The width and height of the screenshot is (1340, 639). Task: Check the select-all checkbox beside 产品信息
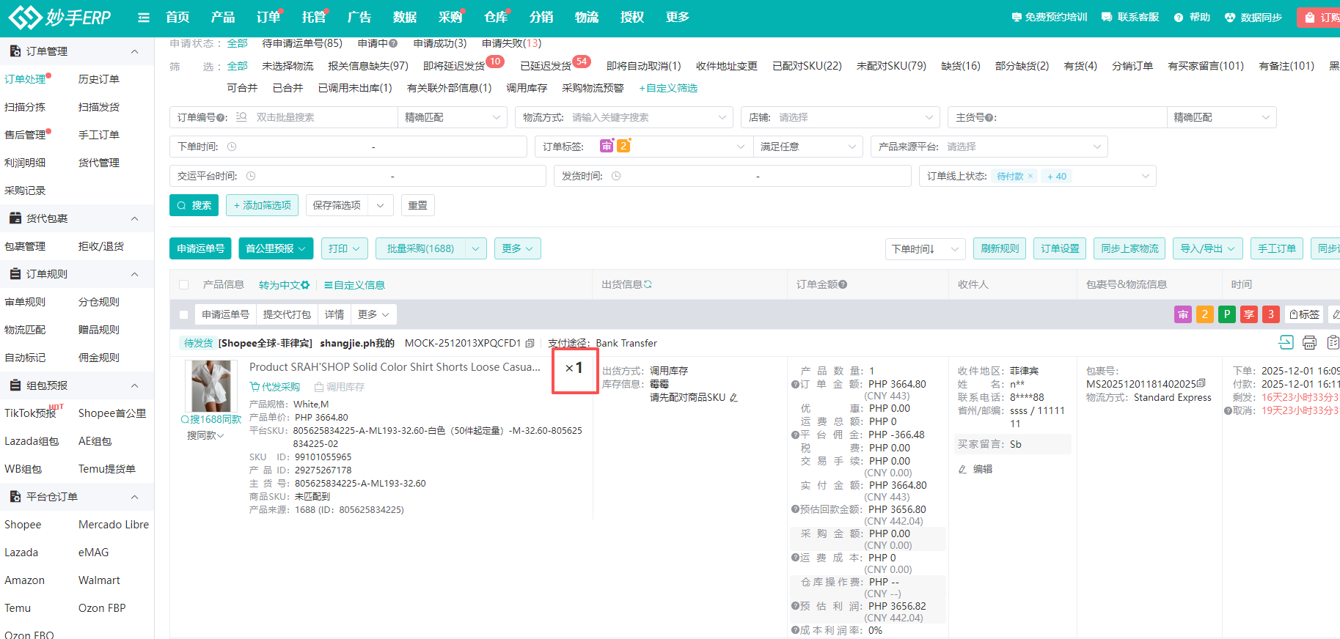pyautogui.click(x=184, y=285)
